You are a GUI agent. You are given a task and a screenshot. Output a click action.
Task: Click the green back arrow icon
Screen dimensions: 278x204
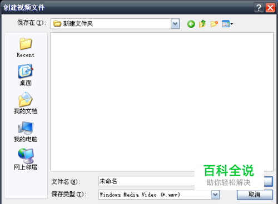(x=191, y=24)
